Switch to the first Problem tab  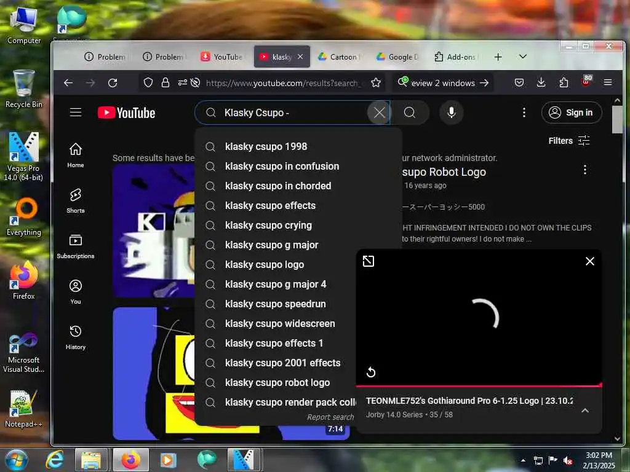105,57
